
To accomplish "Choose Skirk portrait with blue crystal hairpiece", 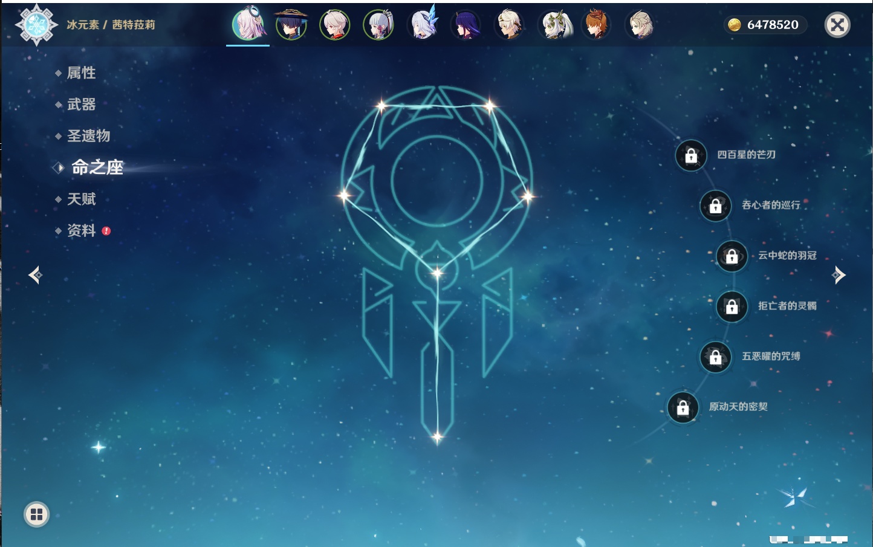I will point(423,25).
